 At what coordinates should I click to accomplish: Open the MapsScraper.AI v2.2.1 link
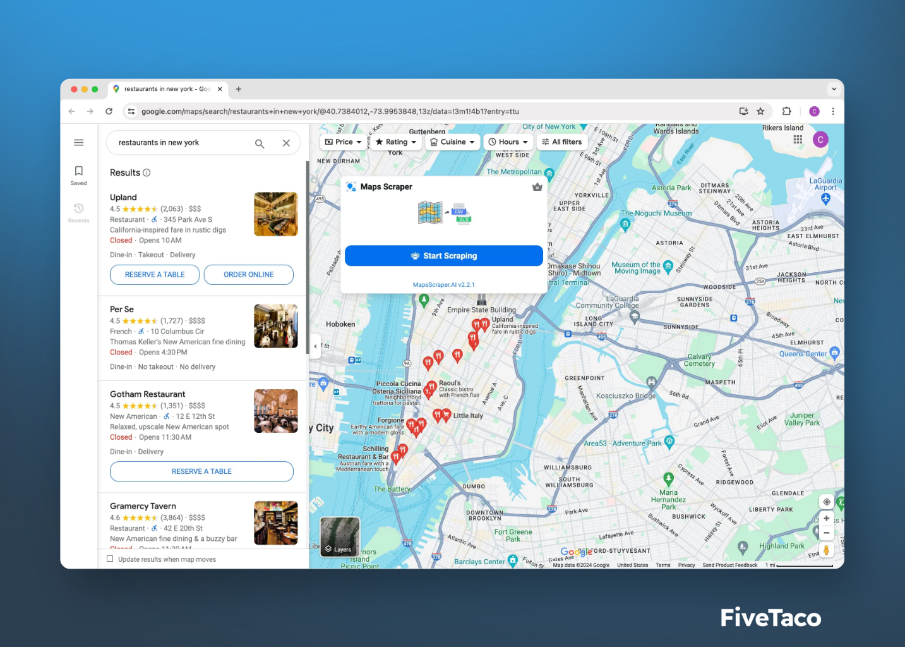point(444,285)
